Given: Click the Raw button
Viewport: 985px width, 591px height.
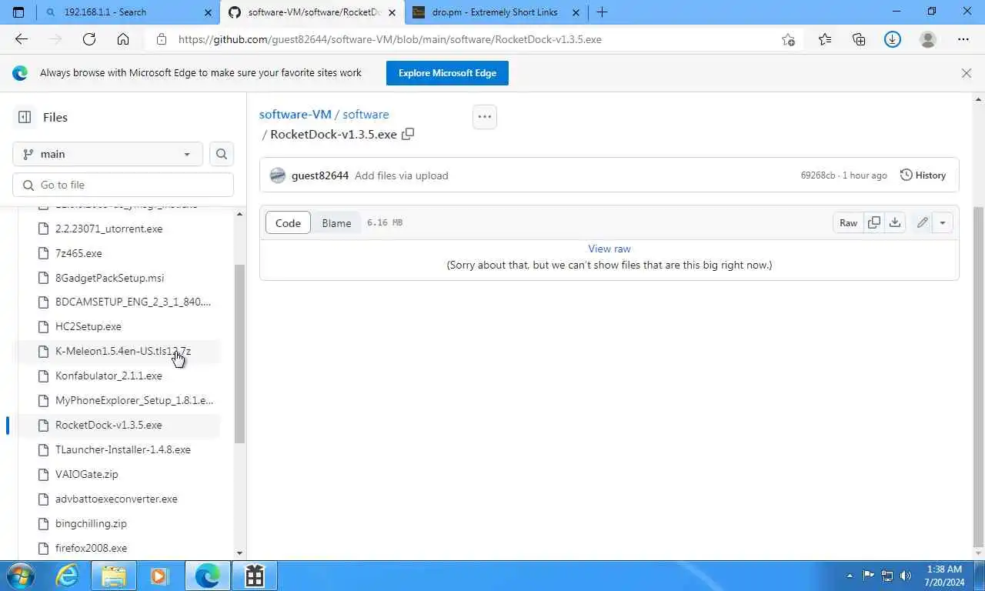Looking at the screenshot, I should pos(848,222).
